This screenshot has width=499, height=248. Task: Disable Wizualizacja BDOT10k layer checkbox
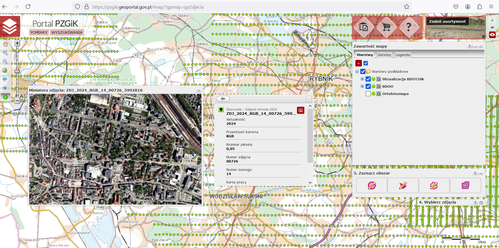coord(368,79)
